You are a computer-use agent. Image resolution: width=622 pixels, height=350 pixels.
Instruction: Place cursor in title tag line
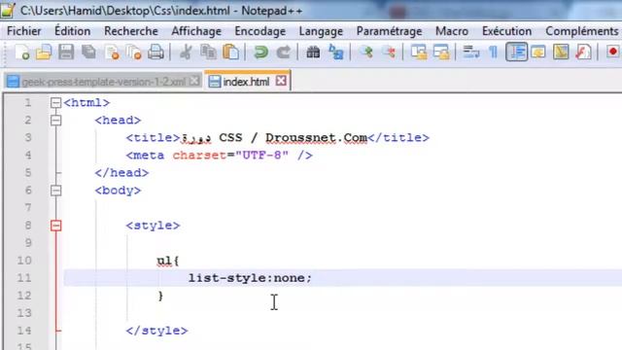(x=278, y=138)
